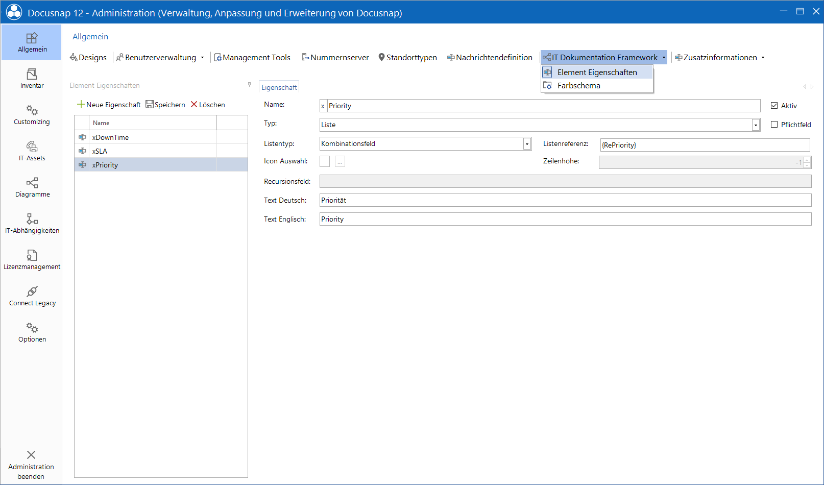824x485 pixels.
Task: Open the Diagramme sidebar section
Action: point(32,187)
